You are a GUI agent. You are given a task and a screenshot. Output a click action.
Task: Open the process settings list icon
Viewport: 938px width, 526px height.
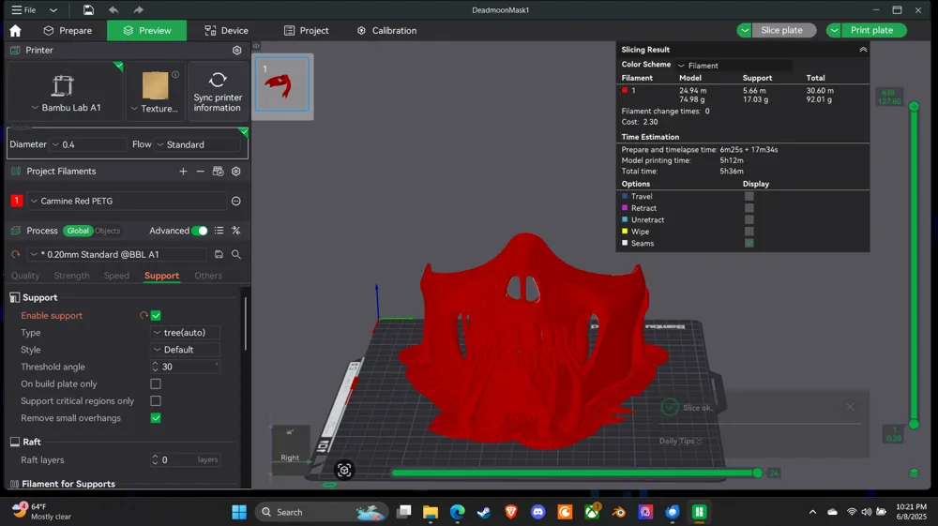click(x=219, y=231)
